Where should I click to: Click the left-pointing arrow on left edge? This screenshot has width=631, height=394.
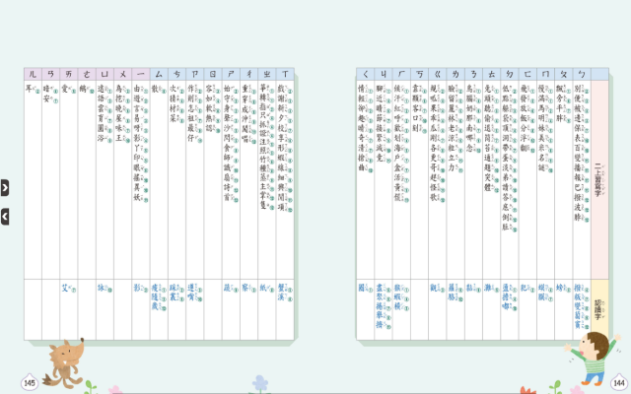(x=5, y=216)
